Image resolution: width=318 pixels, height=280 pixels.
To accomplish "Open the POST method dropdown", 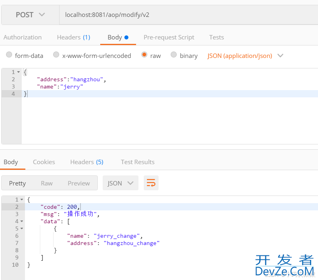I will [31, 15].
